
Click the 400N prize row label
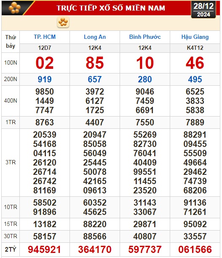point(11,100)
